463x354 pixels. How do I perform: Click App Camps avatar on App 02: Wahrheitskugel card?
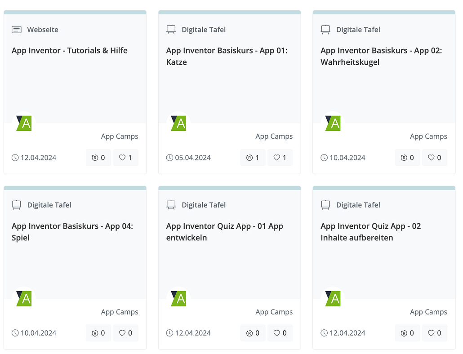pos(333,123)
